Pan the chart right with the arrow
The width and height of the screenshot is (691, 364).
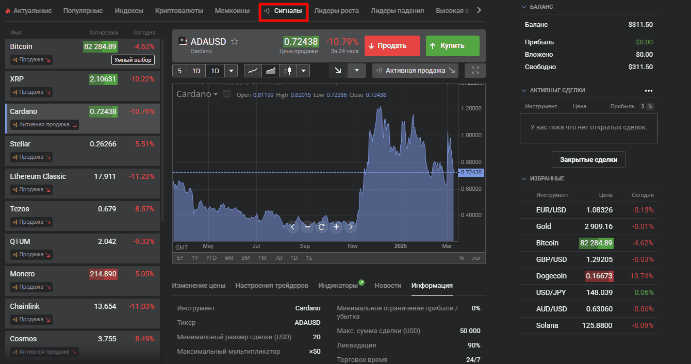[x=351, y=226]
